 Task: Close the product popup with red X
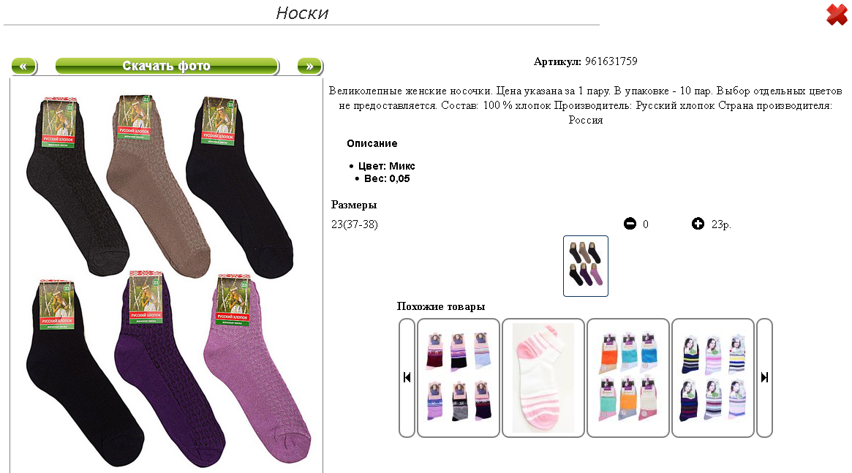tap(837, 15)
